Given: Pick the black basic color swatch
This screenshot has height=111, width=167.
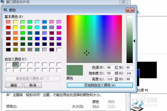Looking at the screenshot, I should pyautogui.click(x=8, y=50).
